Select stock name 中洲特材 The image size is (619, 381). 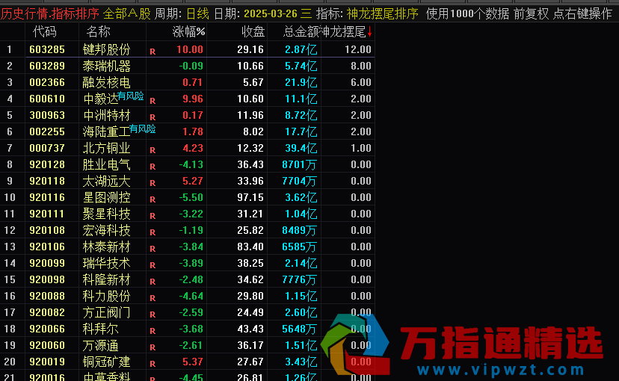click(107, 116)
